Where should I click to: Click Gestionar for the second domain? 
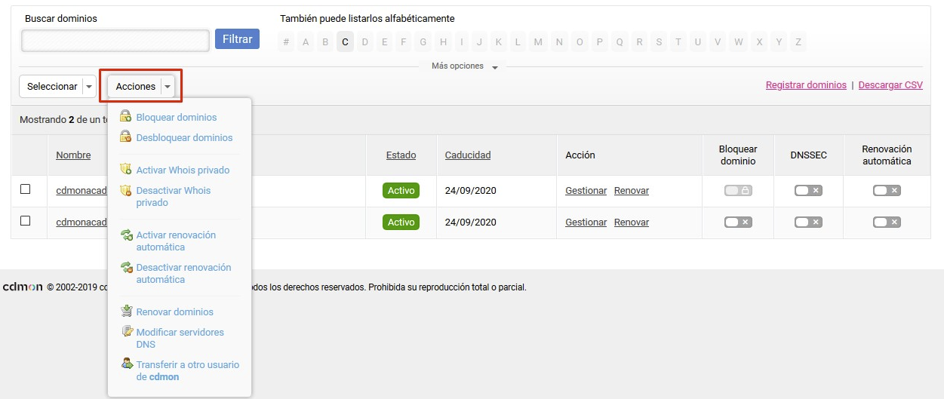pos(586,223)
